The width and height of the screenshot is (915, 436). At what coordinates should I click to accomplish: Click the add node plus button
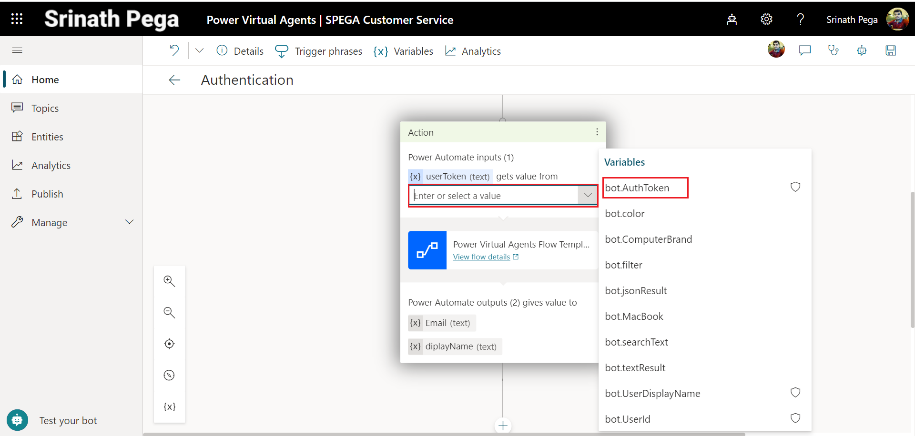503,426
